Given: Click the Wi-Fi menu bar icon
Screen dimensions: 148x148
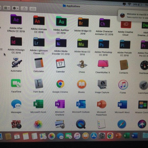Looking at the screenshot, I should coord(129,4).
